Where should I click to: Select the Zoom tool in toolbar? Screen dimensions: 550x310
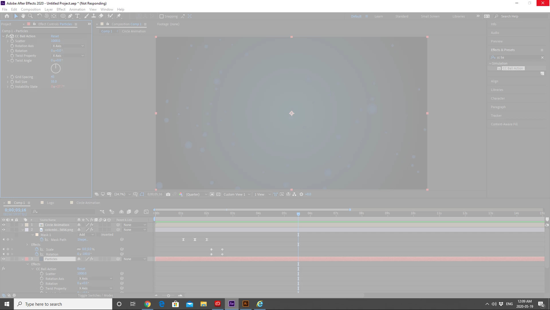tap(30, 16)
